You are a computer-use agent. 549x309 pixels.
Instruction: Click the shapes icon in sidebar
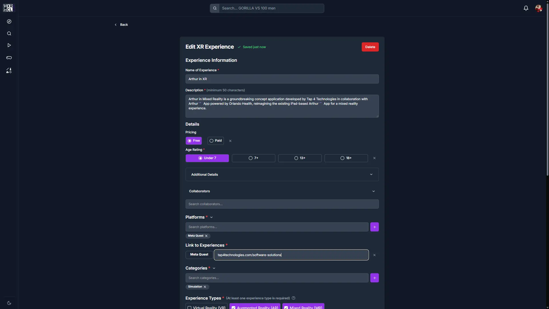pyautogui.click(x=9, y=70)
